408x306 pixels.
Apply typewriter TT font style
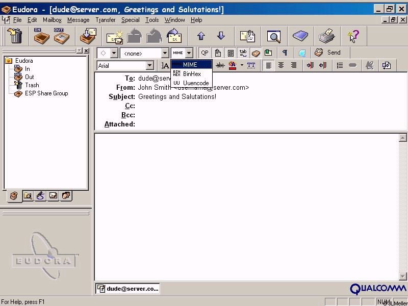point(251,65)
